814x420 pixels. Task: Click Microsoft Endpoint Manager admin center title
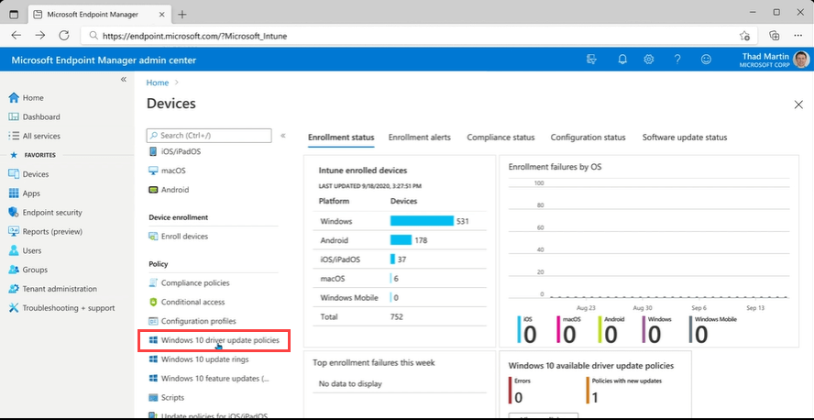coord(104,61)
